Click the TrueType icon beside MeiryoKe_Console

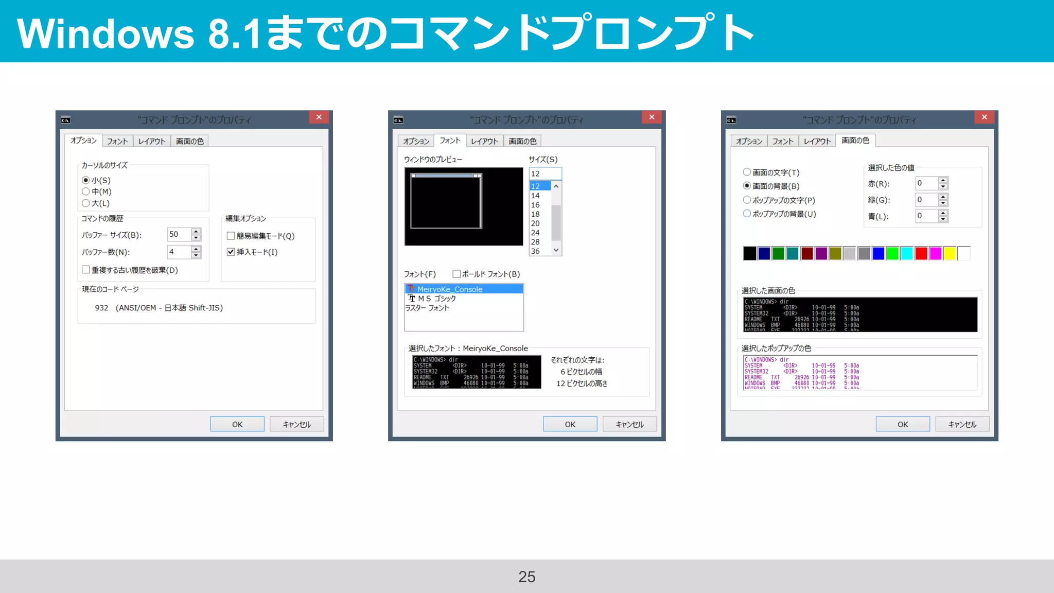click(x=411, y=289)
